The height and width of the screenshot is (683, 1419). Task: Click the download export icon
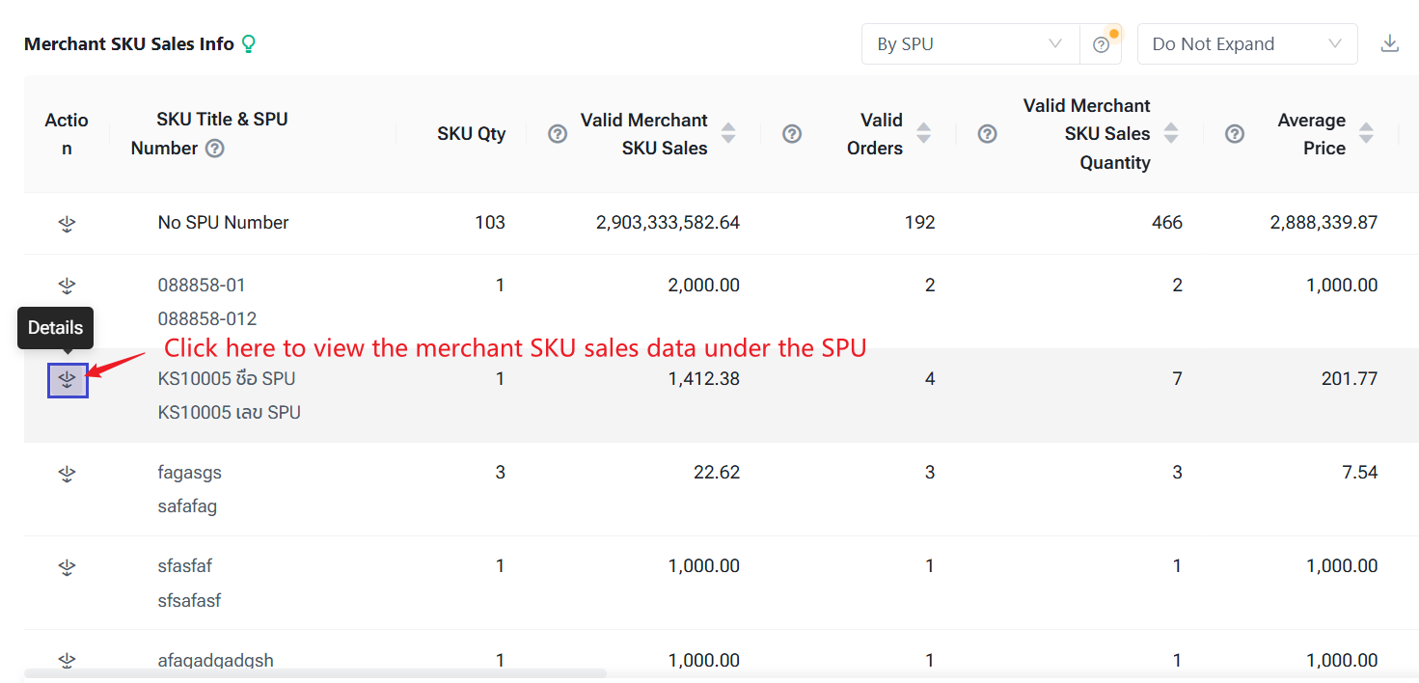coord(1389,43)
